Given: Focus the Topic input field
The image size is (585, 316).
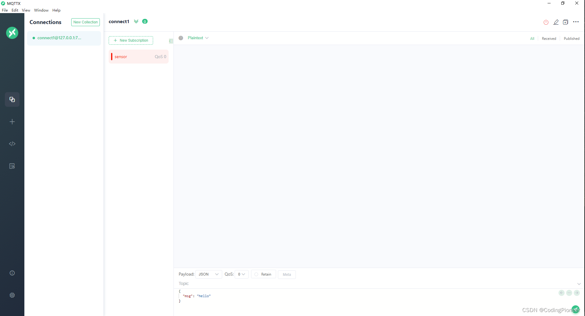Looking at the screenshot, I should (377, 283).
